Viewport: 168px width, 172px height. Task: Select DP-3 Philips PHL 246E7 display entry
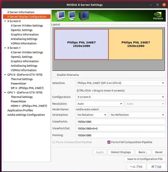(x=27, y=88)
